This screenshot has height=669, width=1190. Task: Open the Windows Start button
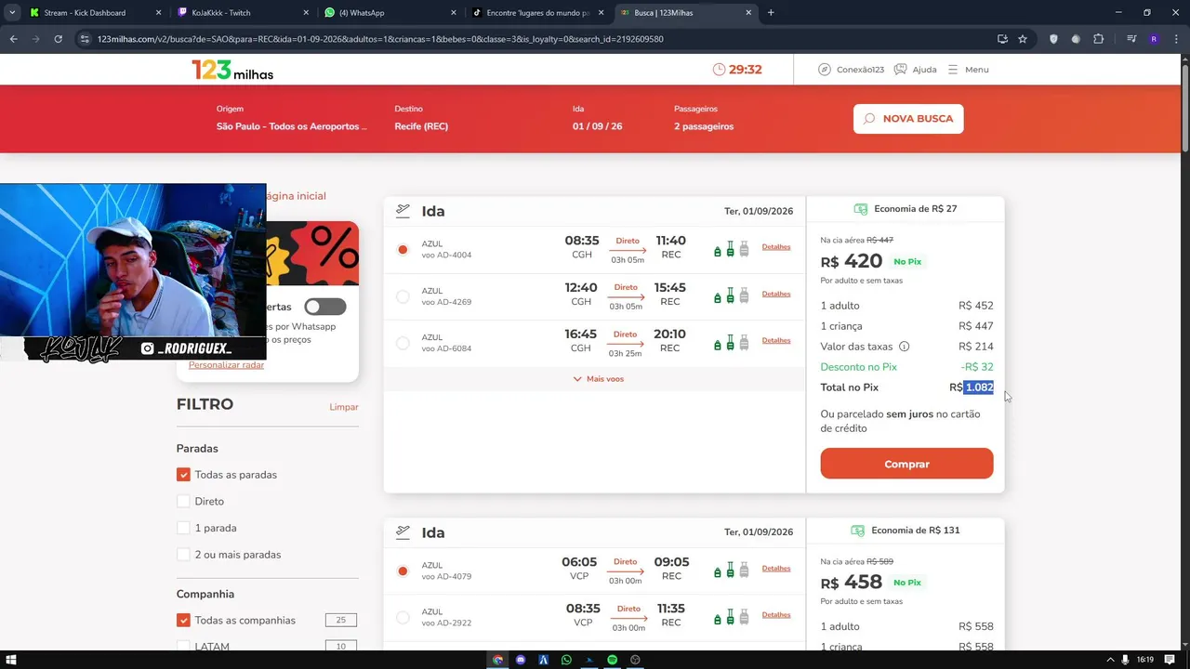[x=11, y=660]
